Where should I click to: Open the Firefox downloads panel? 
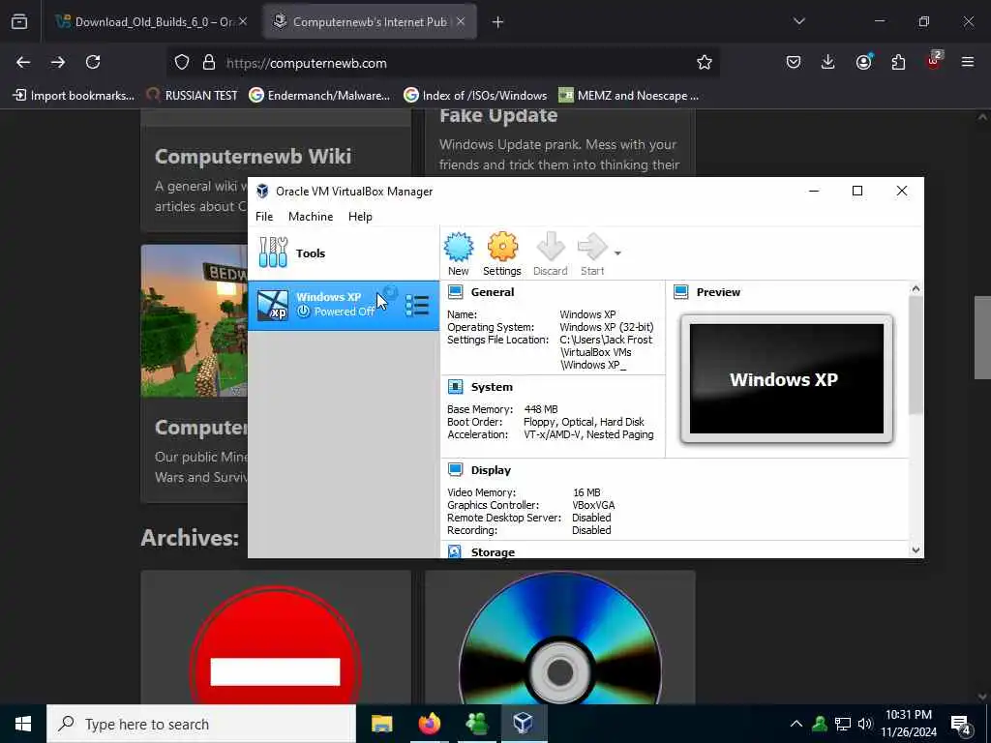(x=828, y=62)
